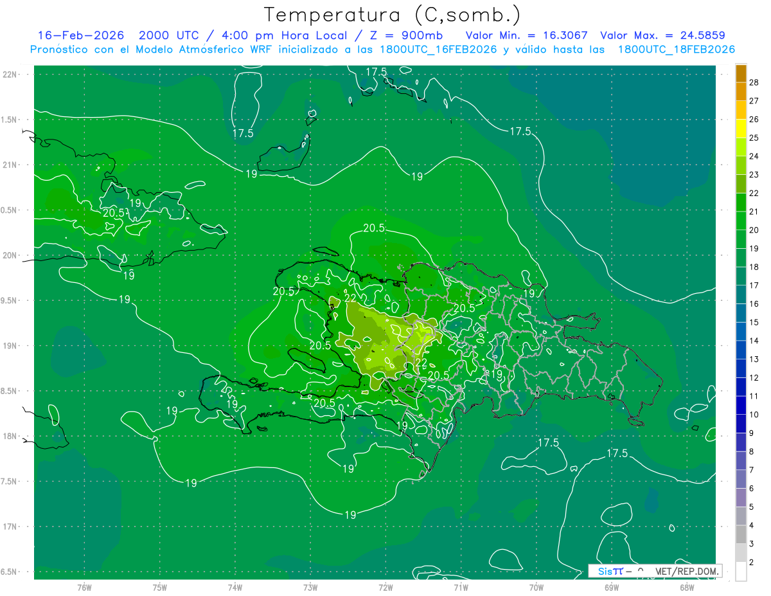Screen dimensions: 771x596
Task: Click the "15" label on the colorbar
Action: (x=754, y=322)
